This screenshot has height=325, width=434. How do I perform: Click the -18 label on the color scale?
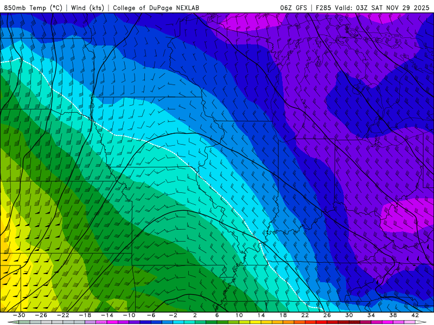(85, 315)
